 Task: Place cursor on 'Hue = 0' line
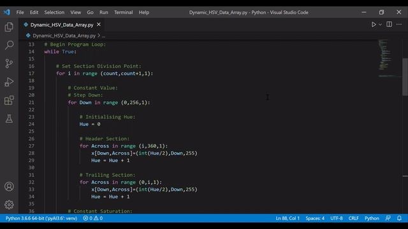click(90, 124)
